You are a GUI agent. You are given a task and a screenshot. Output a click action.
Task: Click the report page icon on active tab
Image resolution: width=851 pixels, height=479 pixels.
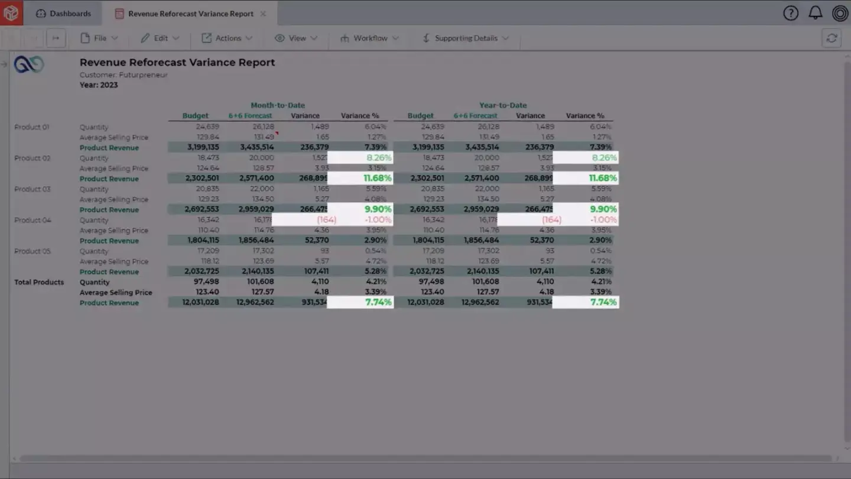(119, 14)
